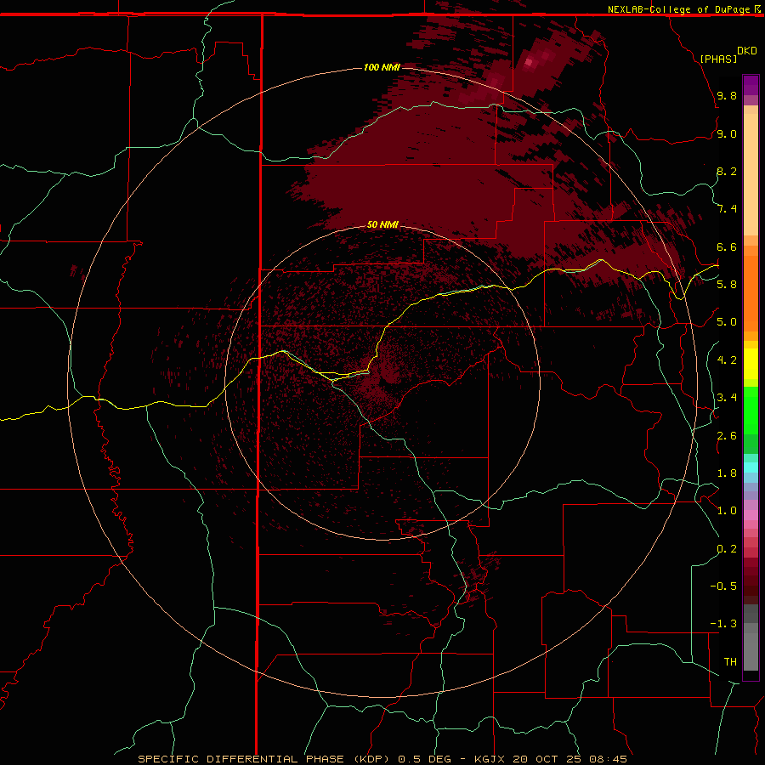Viewport: 765px width, 765px height.
Task: Select the 5.8 scale value
Action: (x=727, y=285)
